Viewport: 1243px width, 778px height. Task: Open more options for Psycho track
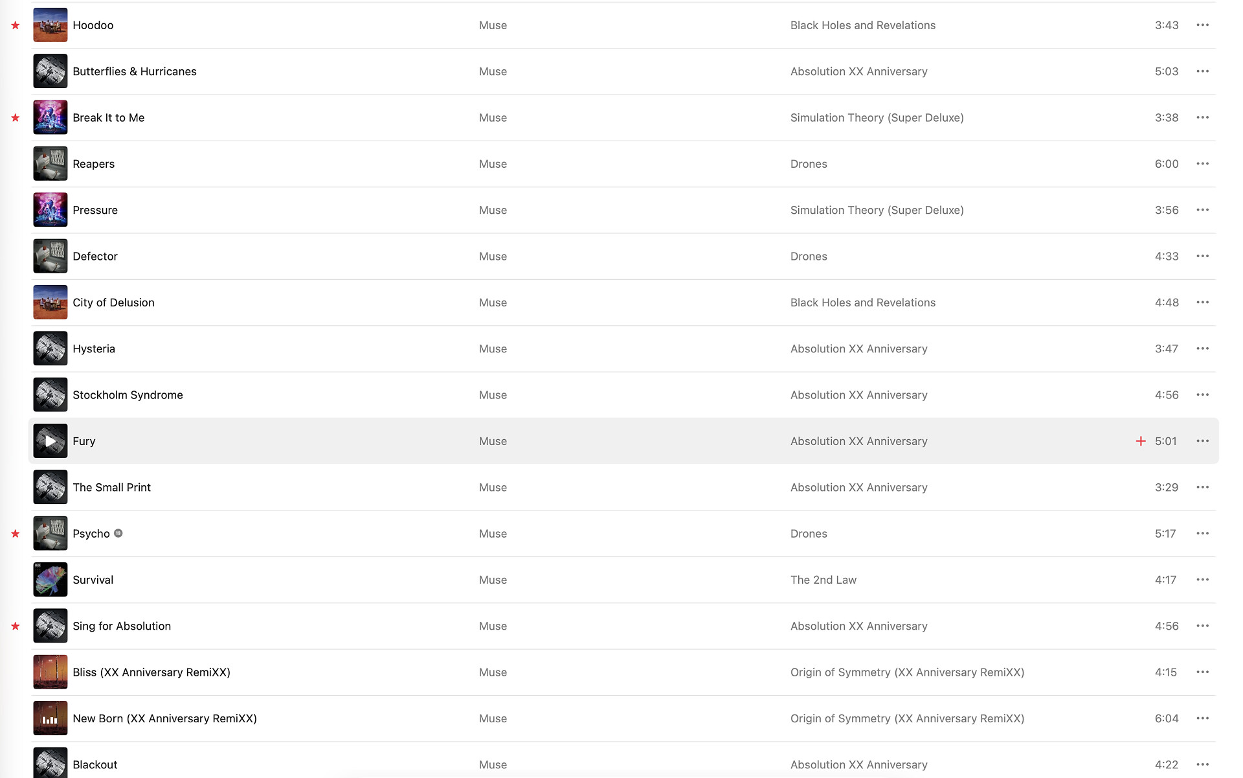(x=1202, y=534)
